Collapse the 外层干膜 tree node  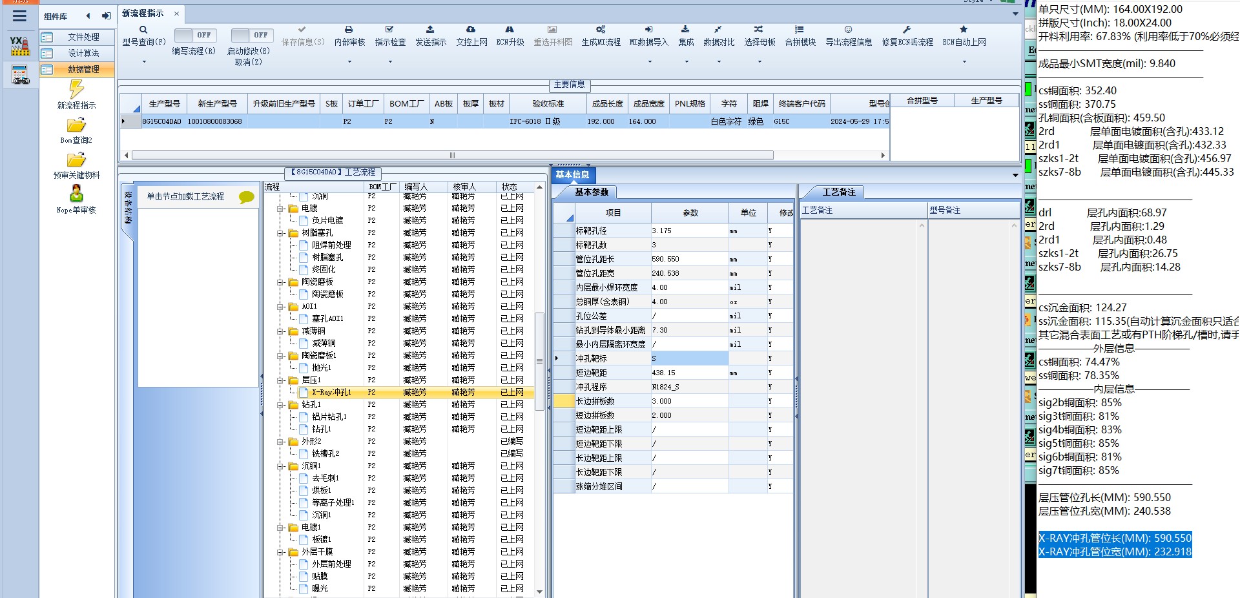point(281,552)
